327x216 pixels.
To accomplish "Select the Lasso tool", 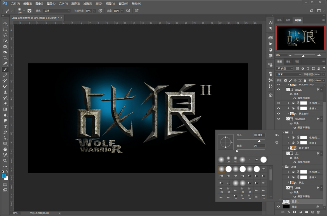I will 5,35.
